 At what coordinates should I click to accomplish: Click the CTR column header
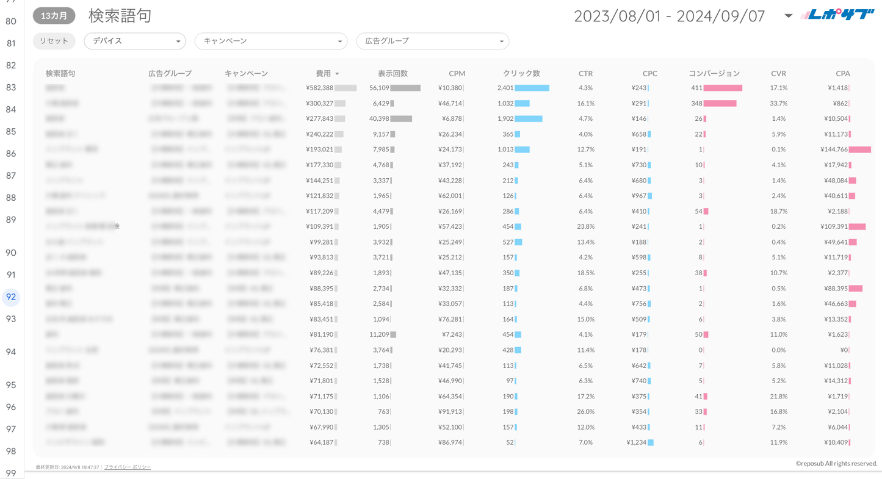[x=585, y=73]
